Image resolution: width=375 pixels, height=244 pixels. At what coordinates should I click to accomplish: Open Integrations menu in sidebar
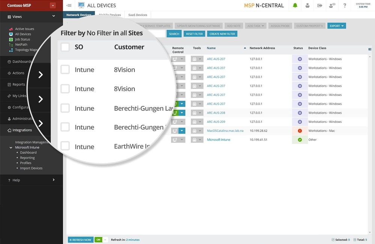(22, 130)
